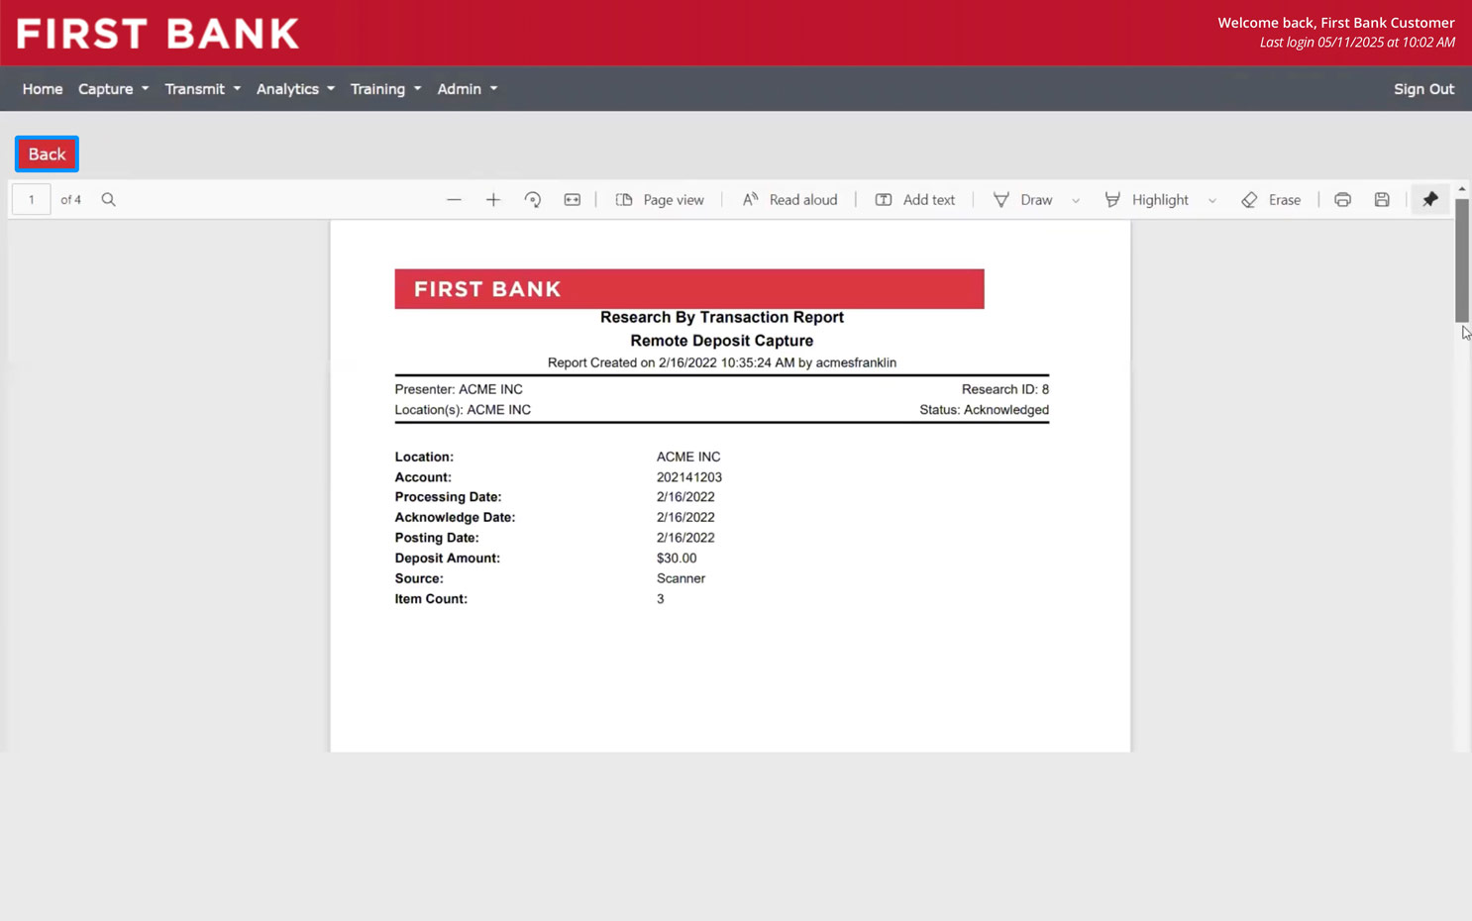Click 'Research ID: 8' text

[x=1005, y=389]
